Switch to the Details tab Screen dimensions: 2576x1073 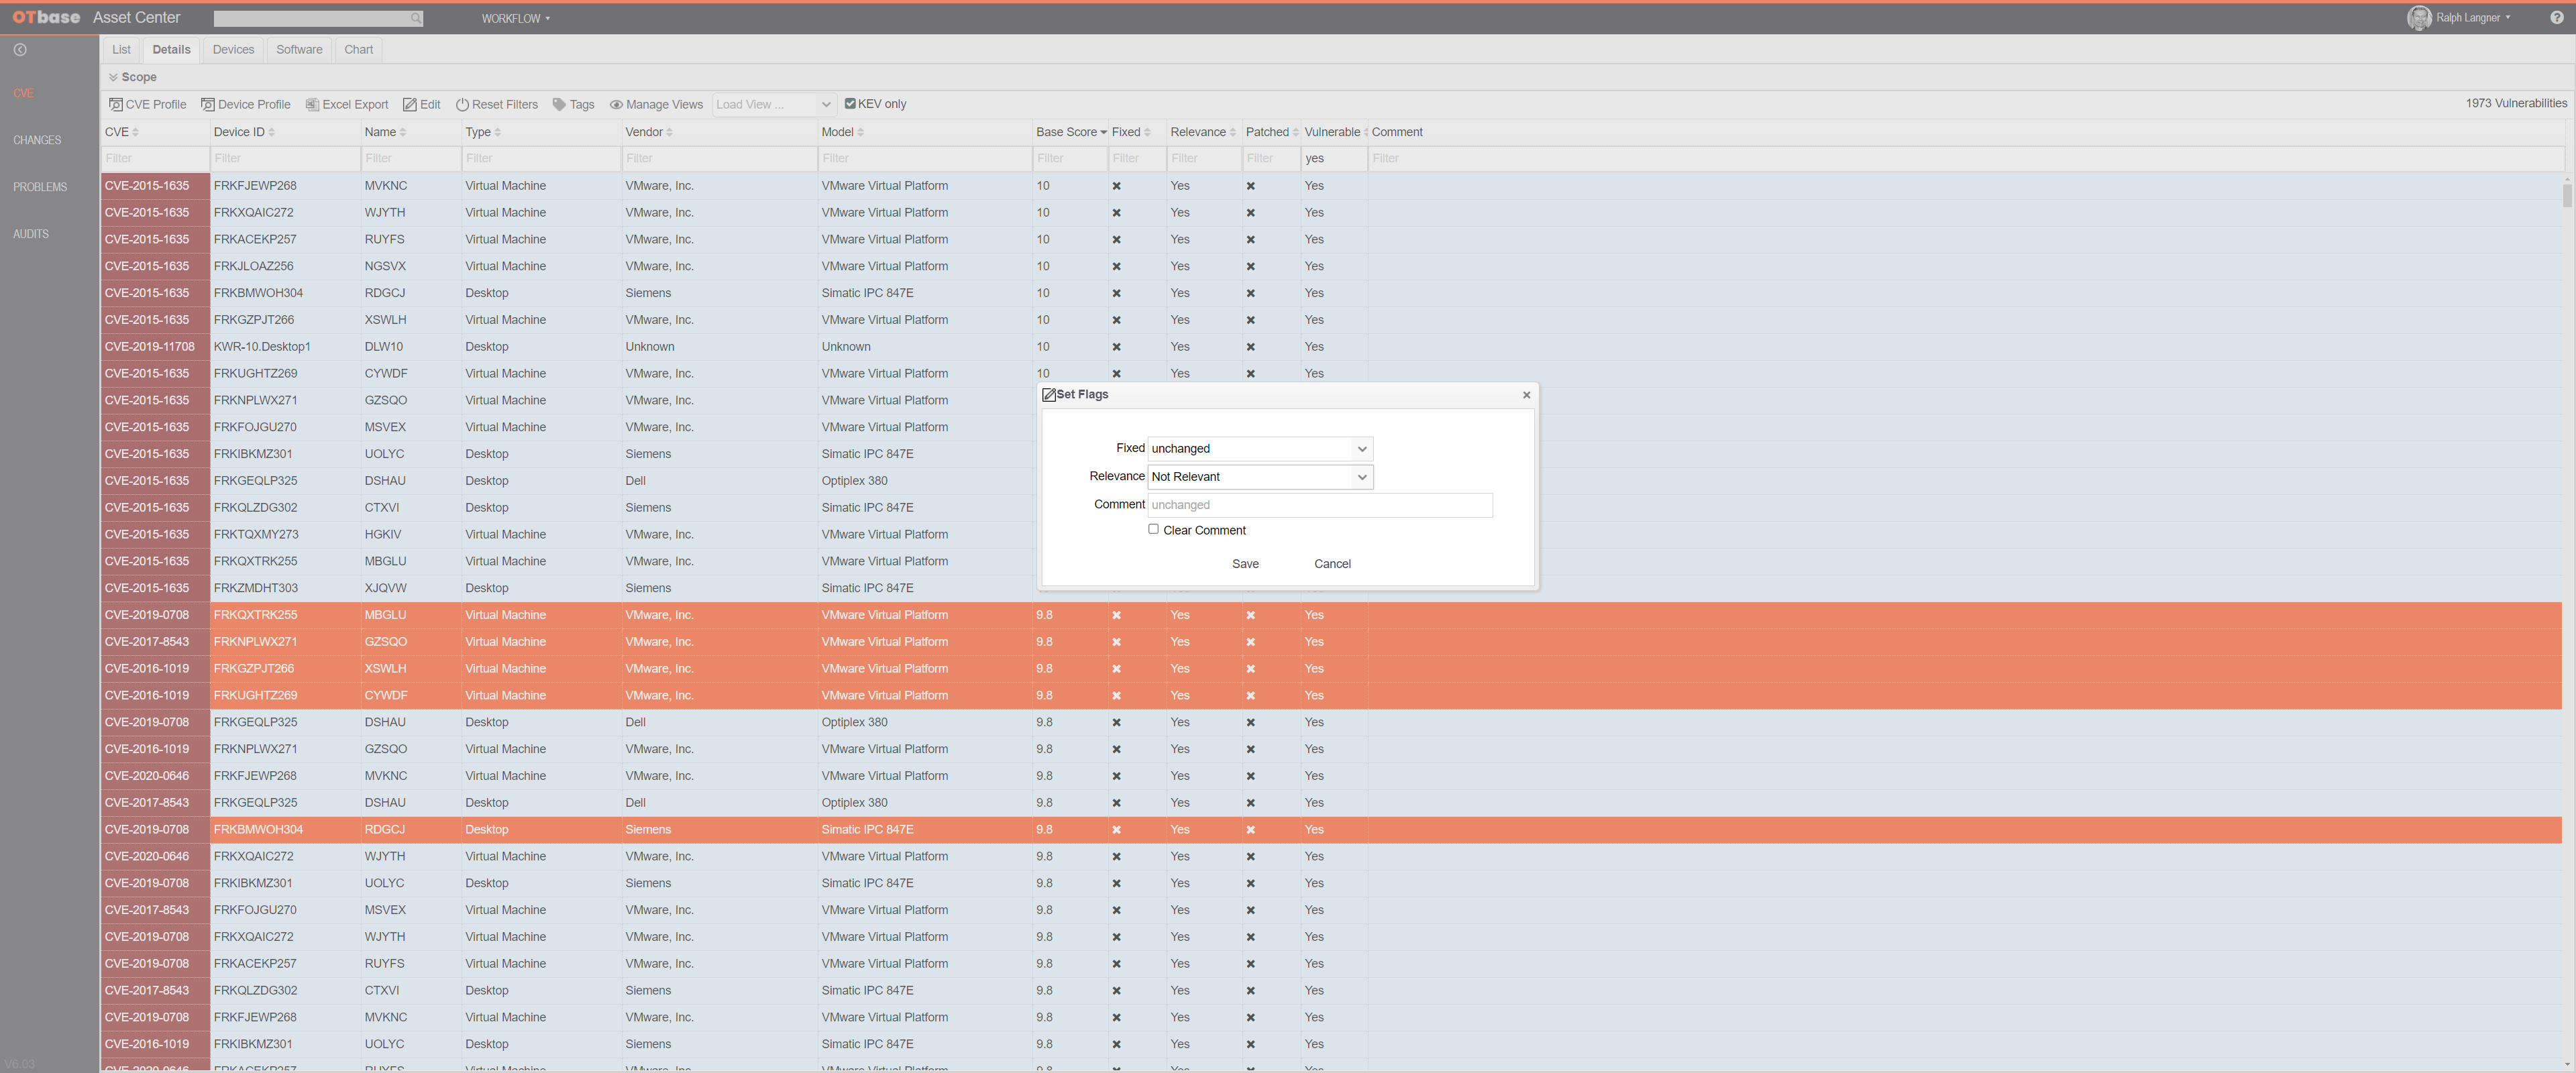(x=171, y=50)
